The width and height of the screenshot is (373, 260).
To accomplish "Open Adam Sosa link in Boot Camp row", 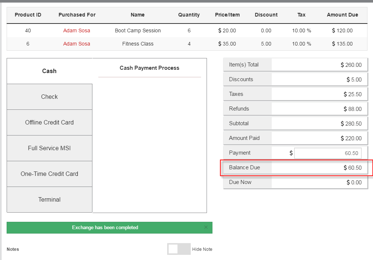I will 77,30.
